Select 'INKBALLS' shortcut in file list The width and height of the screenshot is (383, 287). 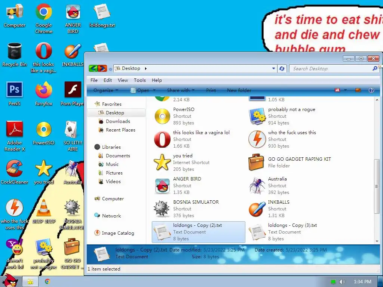[x=293, y=209]
